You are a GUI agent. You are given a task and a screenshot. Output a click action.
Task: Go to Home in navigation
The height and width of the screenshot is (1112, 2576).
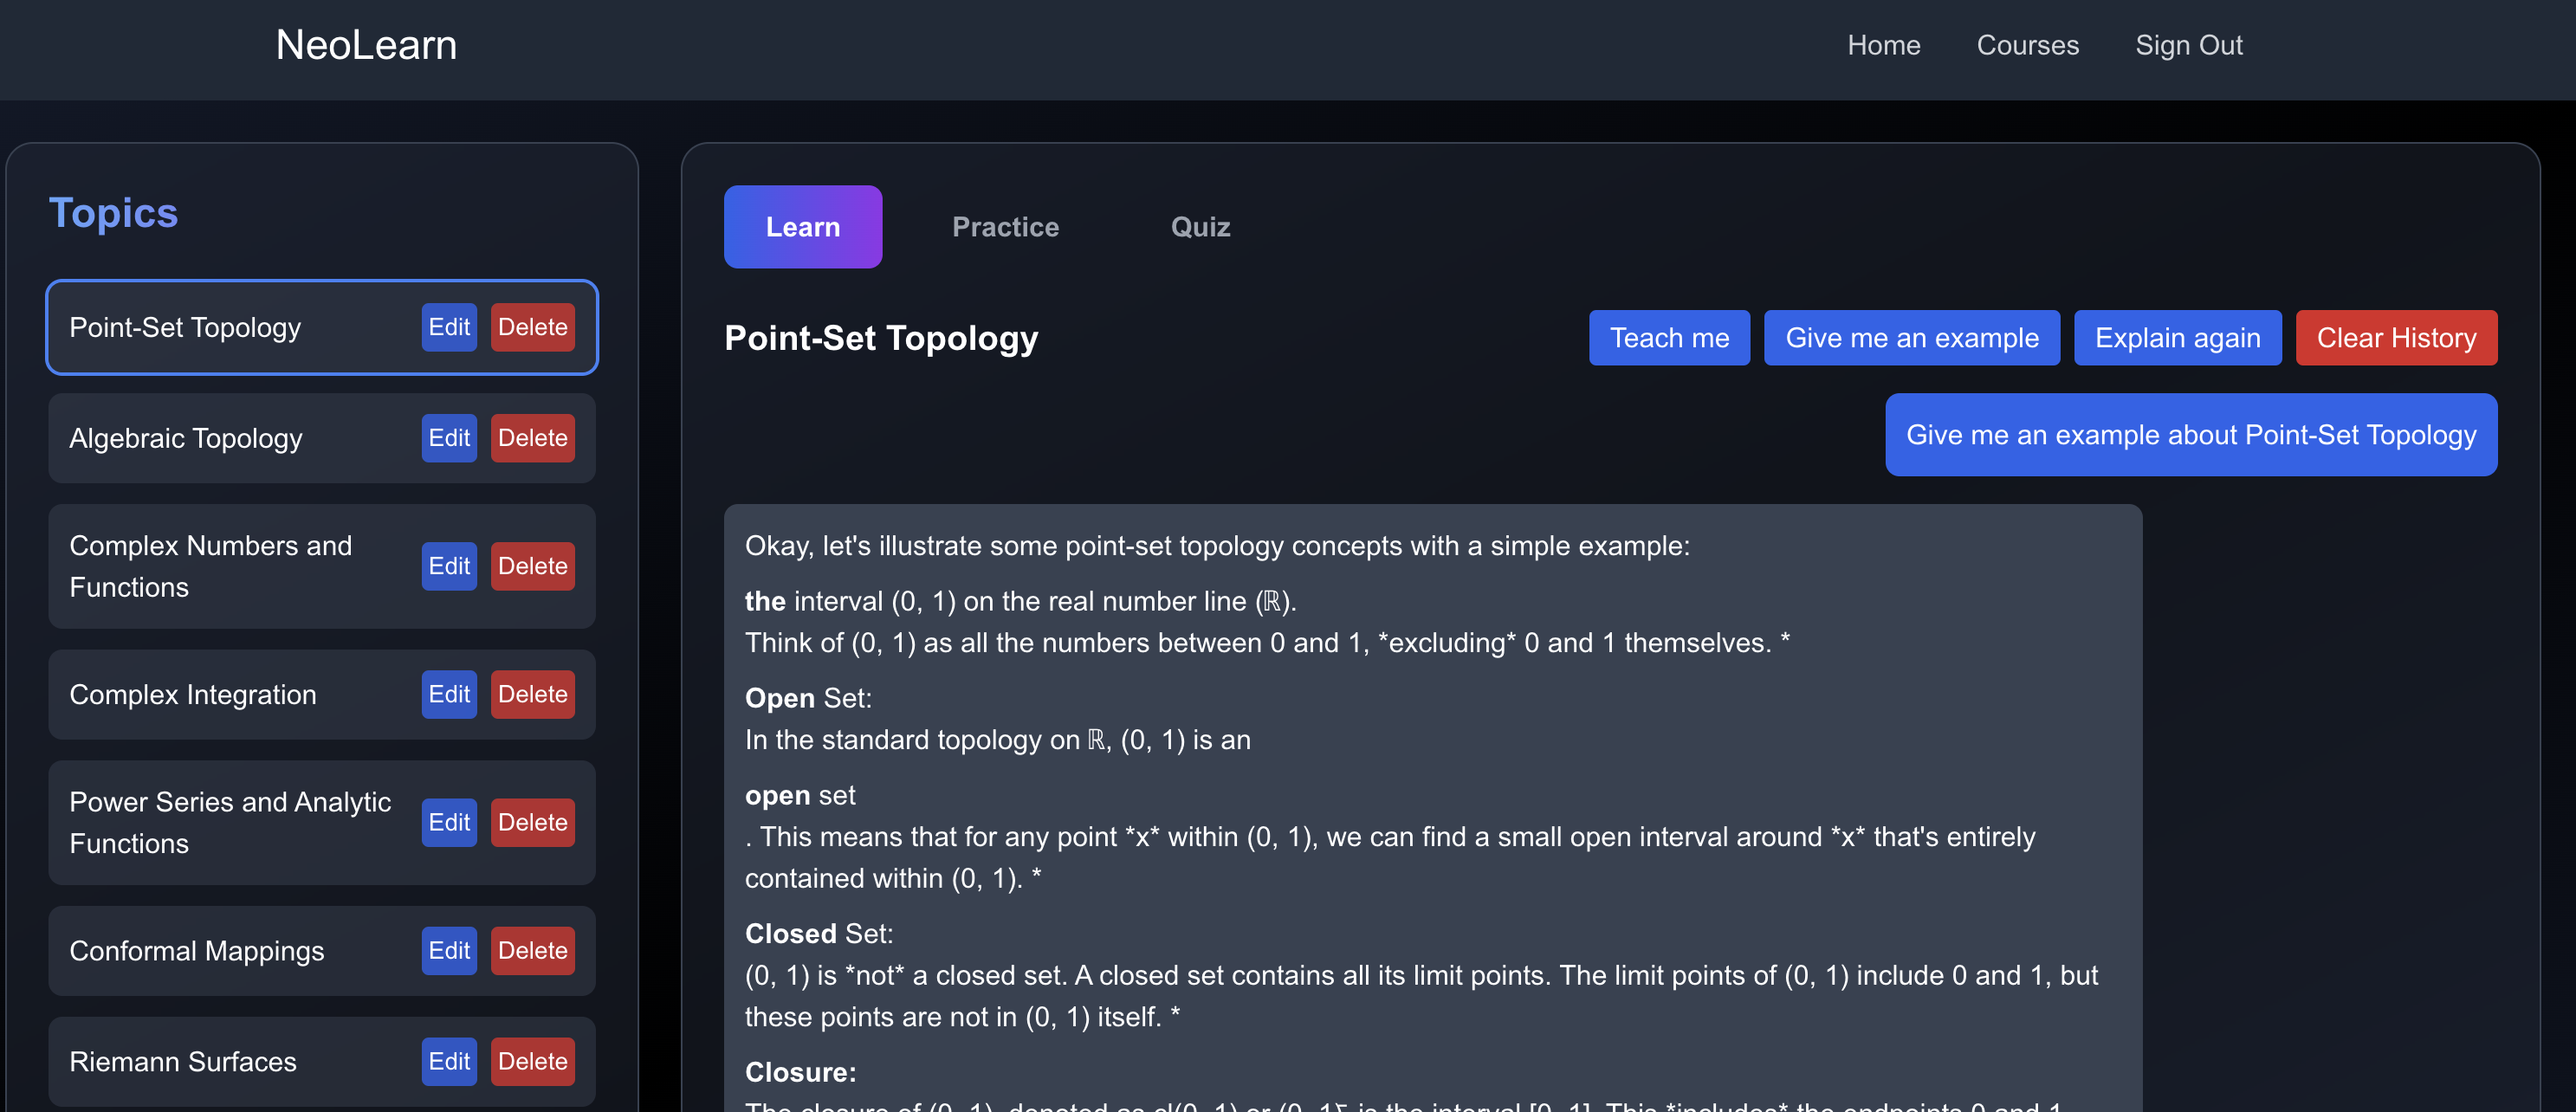[1883, 45]
